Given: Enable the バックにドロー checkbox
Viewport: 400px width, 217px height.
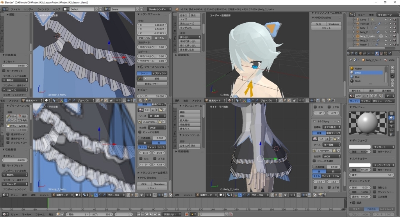Looking at the screenshot, I should tap(8, 142).
